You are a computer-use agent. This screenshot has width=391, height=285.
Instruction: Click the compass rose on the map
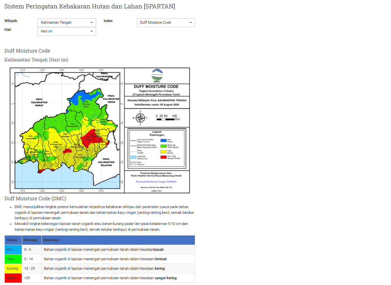(140, 118)
